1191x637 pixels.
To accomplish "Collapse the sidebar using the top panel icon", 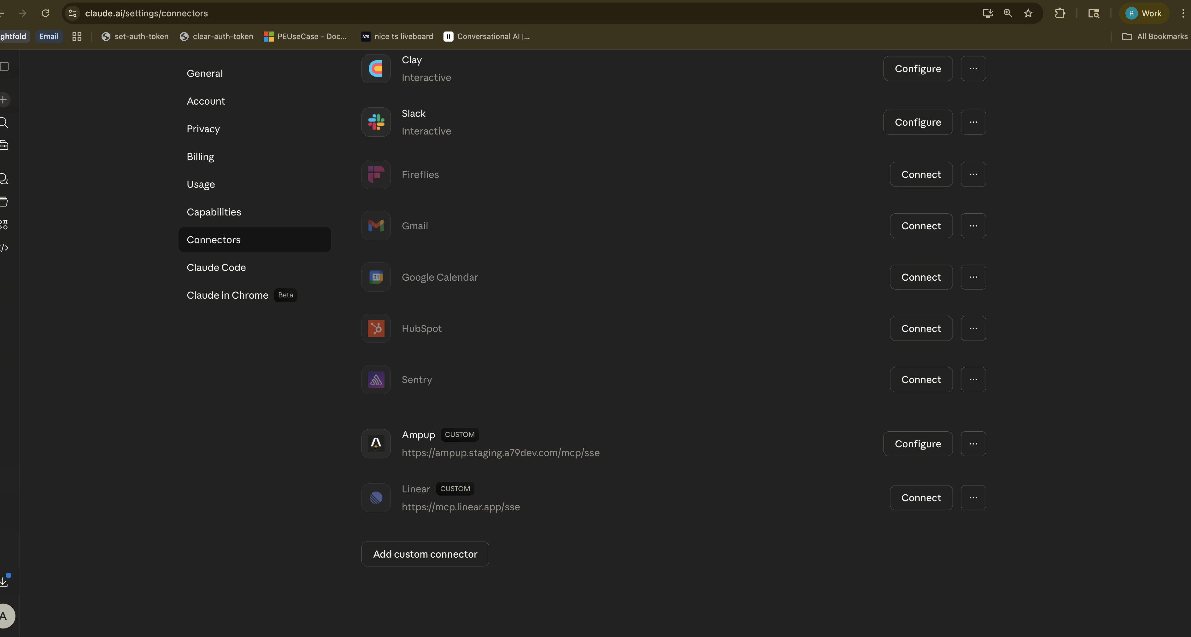I will click(x=5, y=67).
